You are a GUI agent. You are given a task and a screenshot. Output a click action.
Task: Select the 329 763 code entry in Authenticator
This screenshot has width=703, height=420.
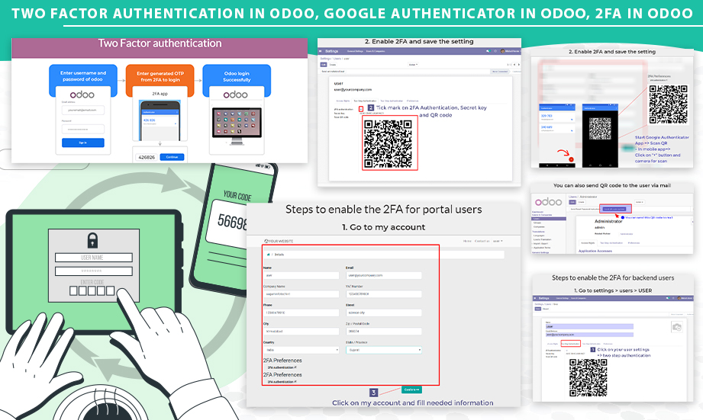(x=557, y=117)
